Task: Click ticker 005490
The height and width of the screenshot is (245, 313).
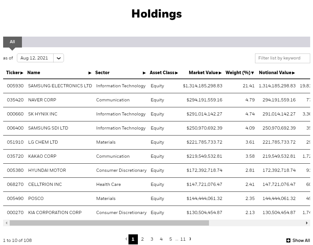Action: (x=15, y=199)
